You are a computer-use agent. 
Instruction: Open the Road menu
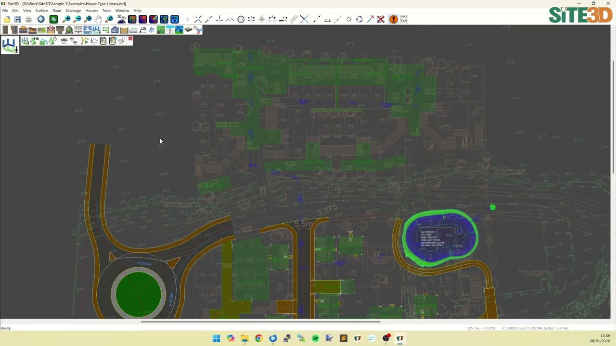tap(57, 11)
